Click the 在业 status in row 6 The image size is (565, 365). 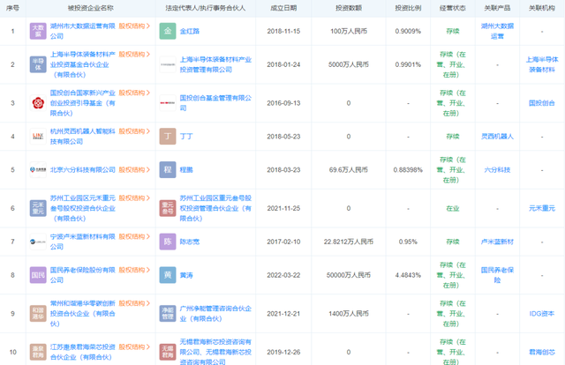pos(453,208)
